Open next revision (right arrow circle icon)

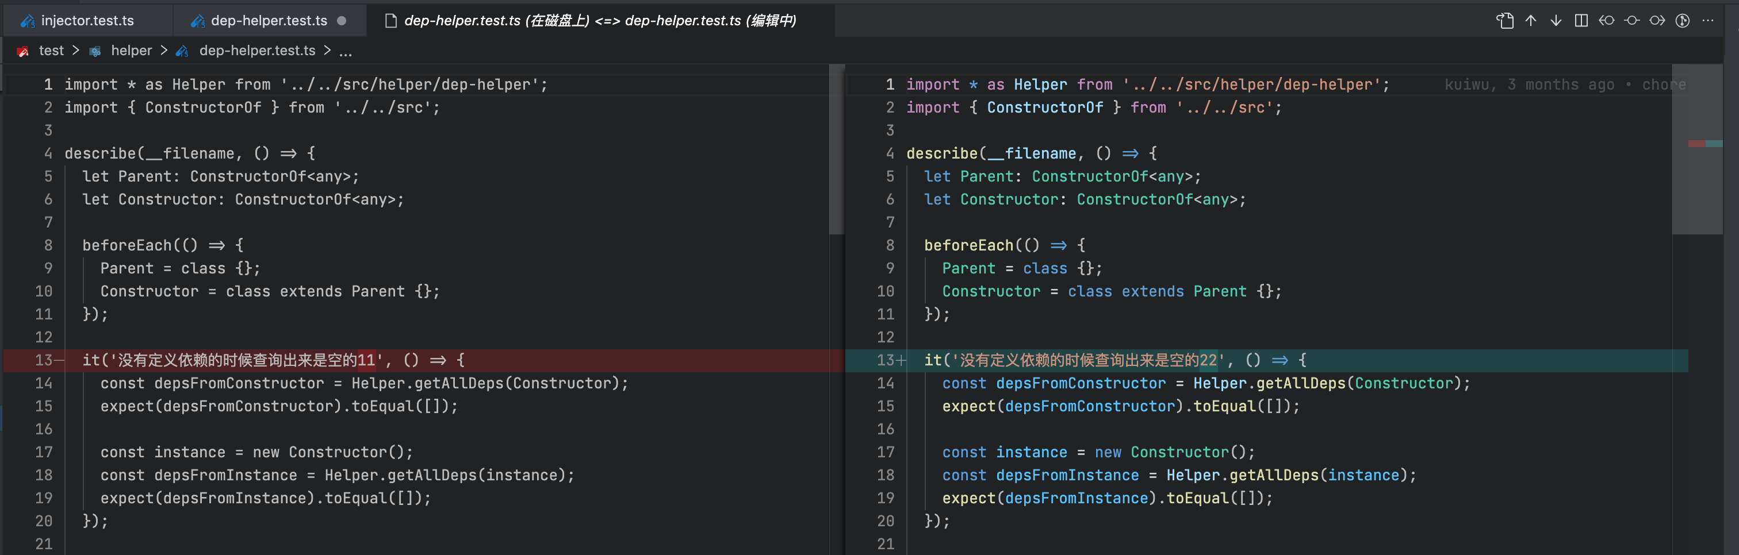coord(1657,21)
